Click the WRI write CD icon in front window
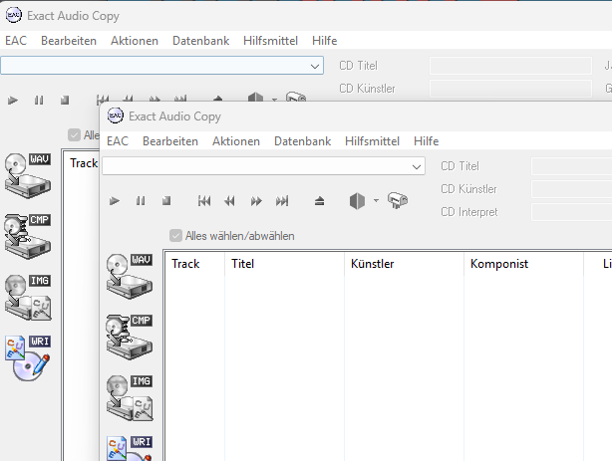Image resolution: width=612 pixels, height=461 pixels. (130, 448)
